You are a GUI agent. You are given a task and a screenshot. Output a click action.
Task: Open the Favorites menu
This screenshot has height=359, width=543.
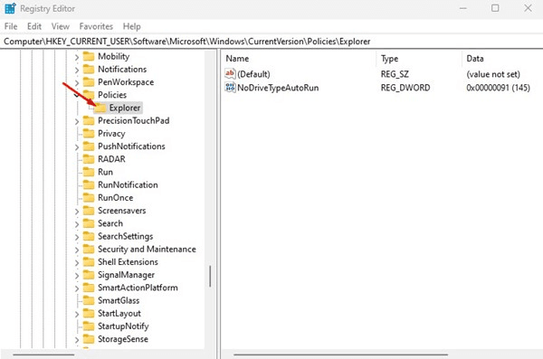pos(96,26)
